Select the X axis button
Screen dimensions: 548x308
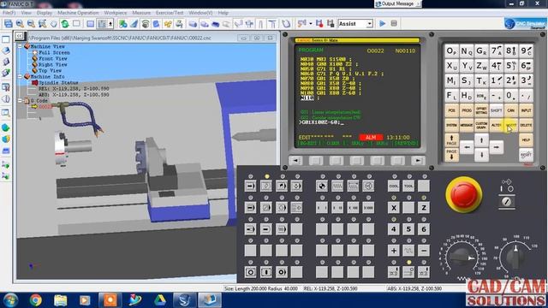394,208
